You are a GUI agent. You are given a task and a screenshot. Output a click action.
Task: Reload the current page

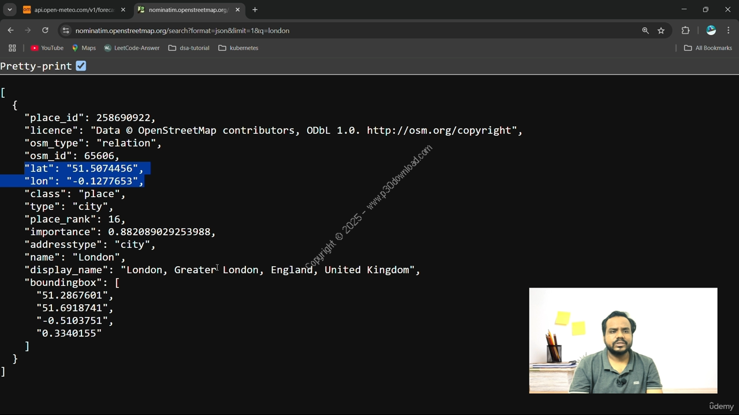click(x=45, y=30)
